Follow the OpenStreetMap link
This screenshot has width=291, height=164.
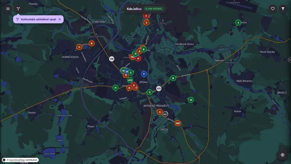pos(17,160)
